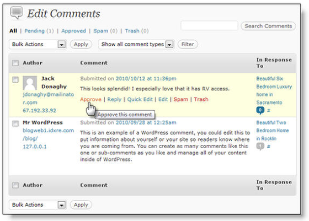Open the bottom Bulk Actions dropdown

click(38, 205)
